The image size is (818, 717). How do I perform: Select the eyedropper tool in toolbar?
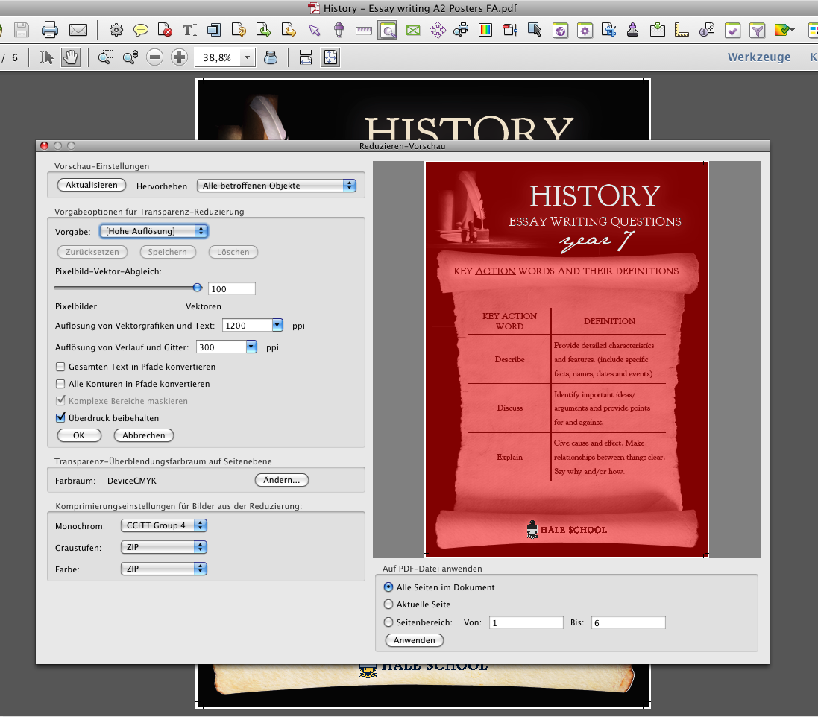point(339,31)
